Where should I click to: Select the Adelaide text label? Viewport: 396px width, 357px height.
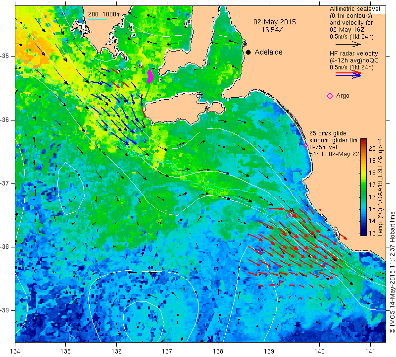coord(268,52)
